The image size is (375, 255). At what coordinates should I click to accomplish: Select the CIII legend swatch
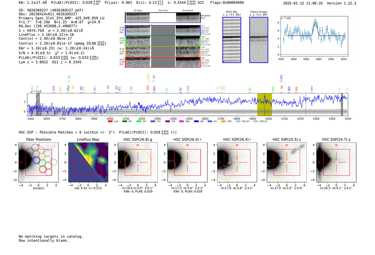(168, 121)
